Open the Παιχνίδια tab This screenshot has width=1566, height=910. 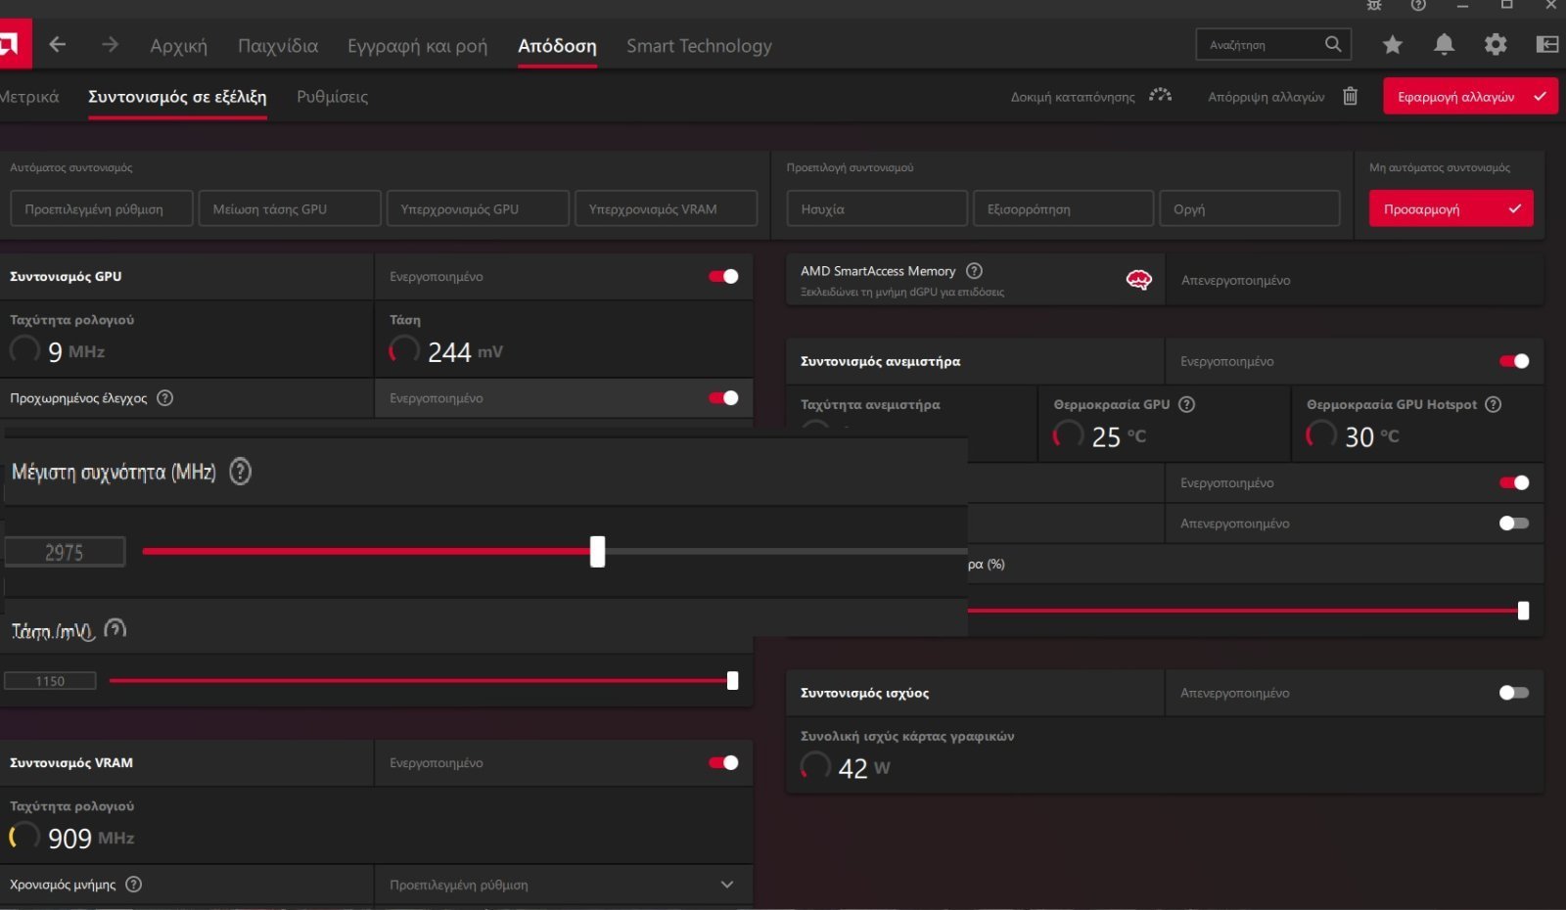[x=278, y=45]
